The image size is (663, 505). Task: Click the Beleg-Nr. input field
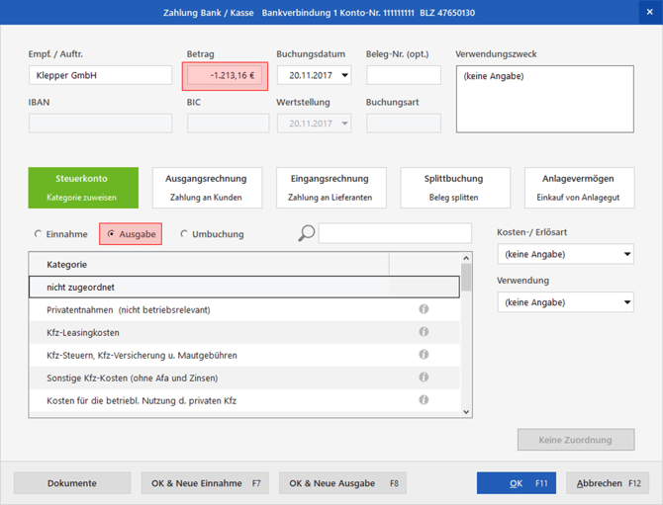[404, 75]
